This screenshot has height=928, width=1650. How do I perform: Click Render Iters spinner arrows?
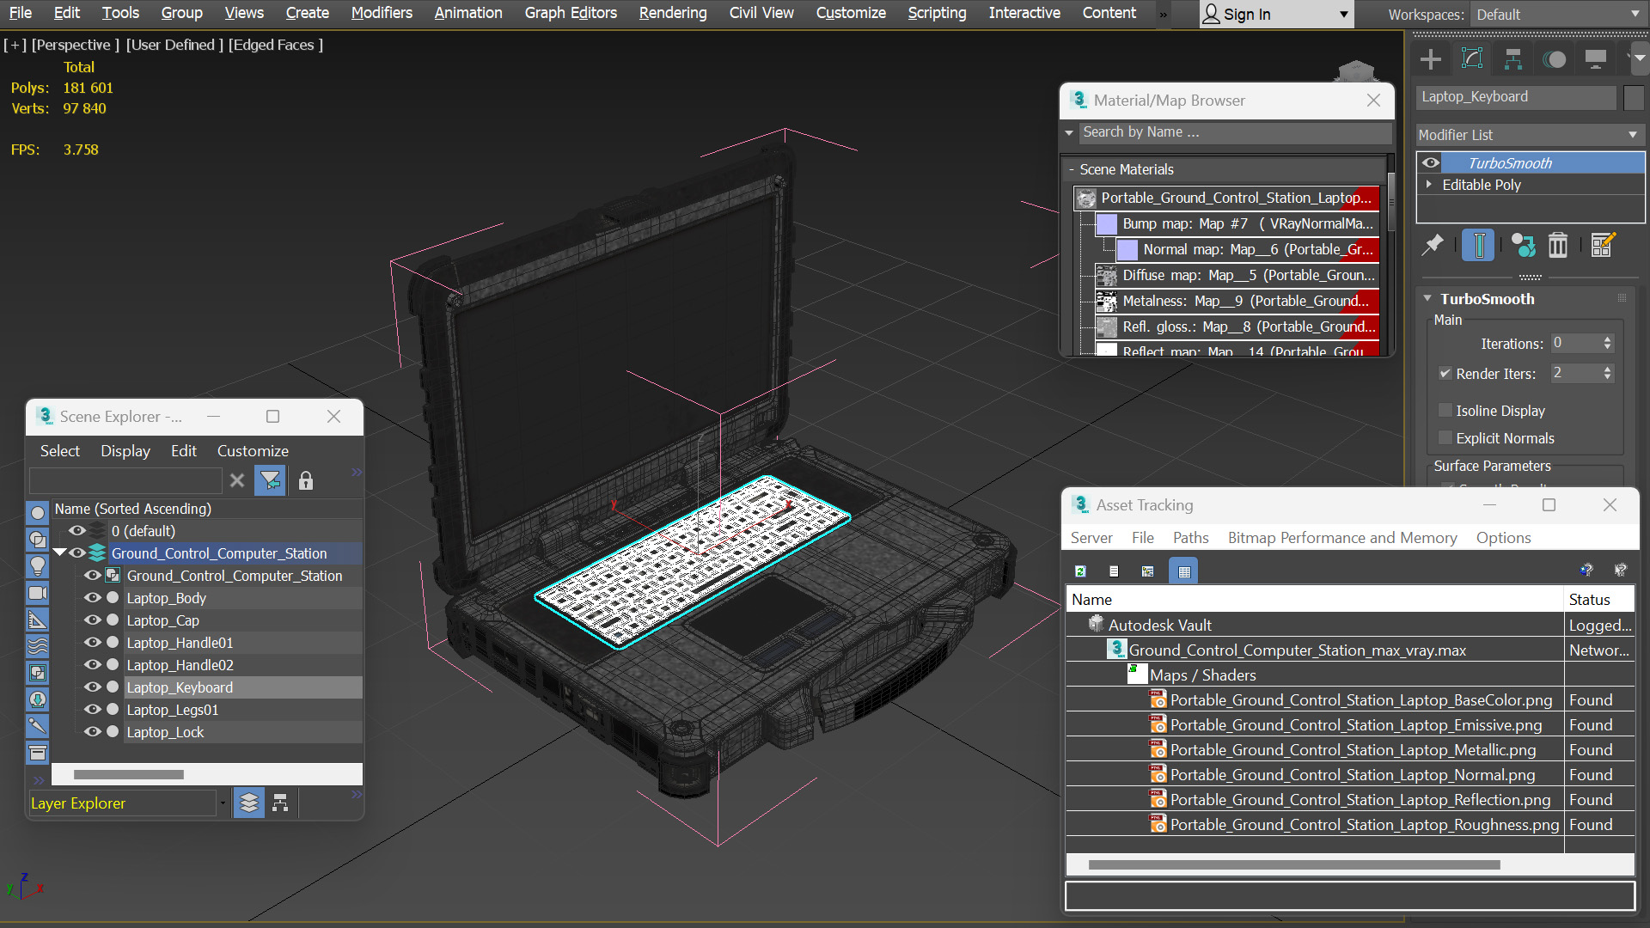1608,374
